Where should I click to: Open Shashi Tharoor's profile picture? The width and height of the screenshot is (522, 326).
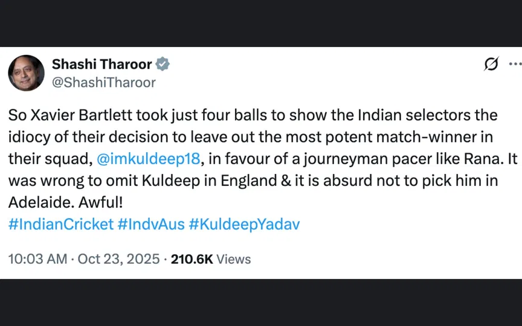coord(26,73)
